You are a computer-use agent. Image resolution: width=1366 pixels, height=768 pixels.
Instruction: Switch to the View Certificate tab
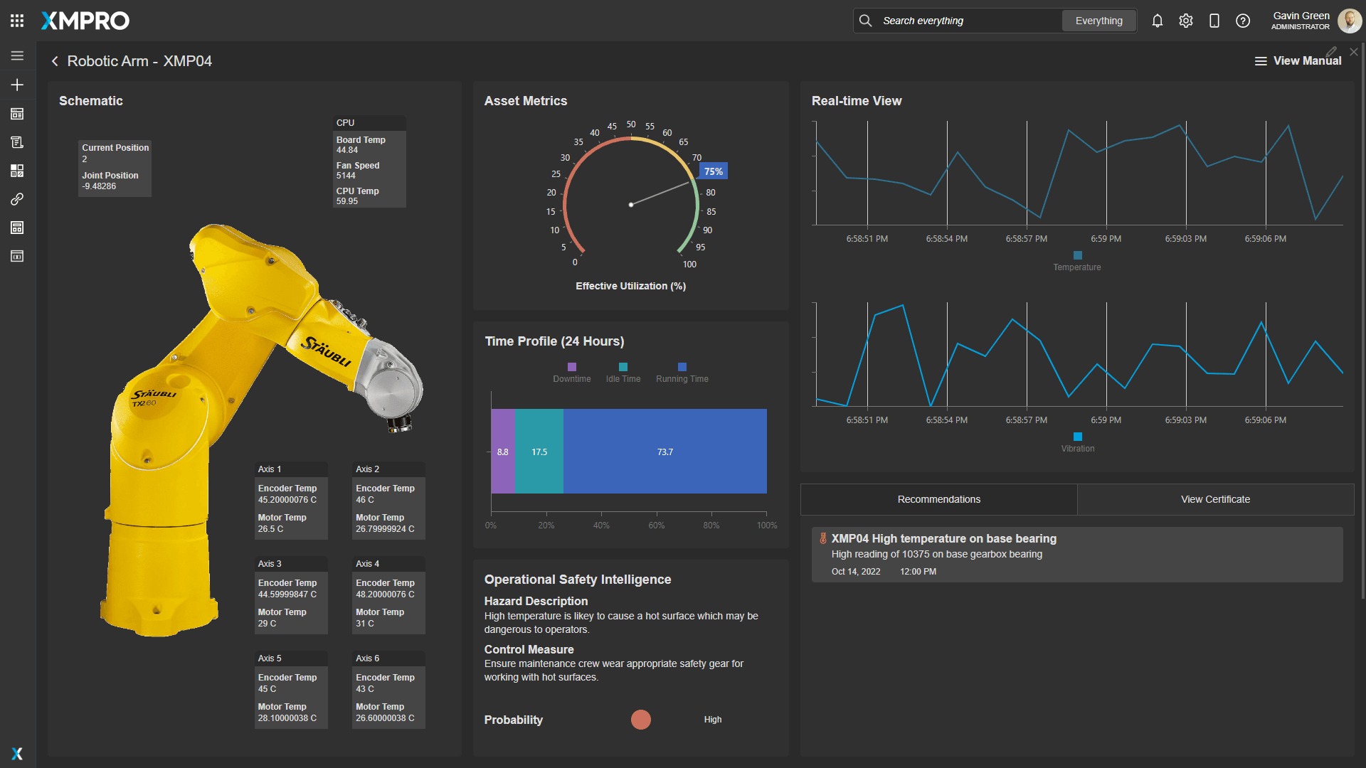[1215, 499]
